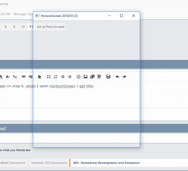The image size is (188, 171).
Task: Click Go to First Unread button
Action: (51, 27)
